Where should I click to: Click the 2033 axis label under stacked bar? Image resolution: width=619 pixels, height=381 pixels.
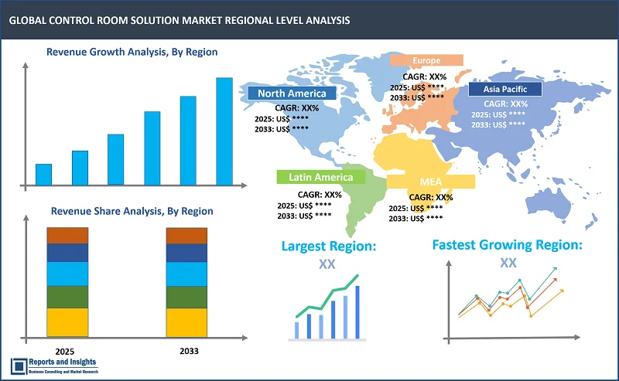186,349
